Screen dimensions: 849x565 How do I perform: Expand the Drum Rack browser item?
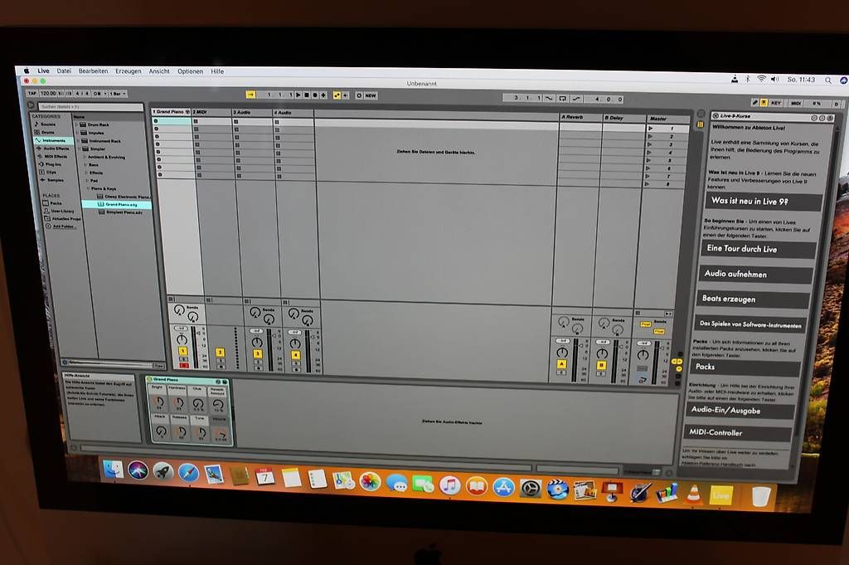click(x=76, y=124)
